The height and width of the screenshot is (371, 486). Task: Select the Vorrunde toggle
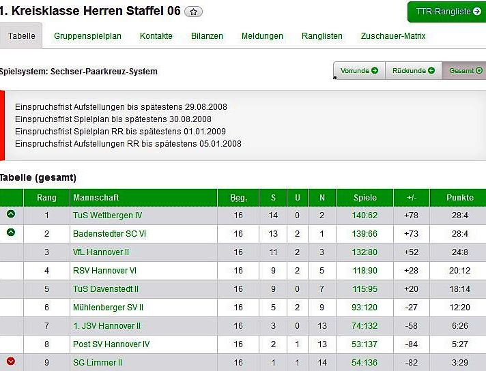359,70
